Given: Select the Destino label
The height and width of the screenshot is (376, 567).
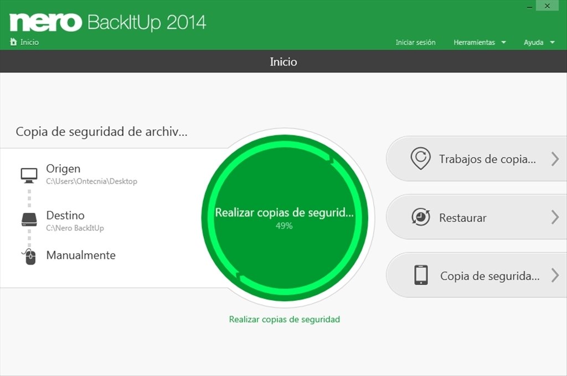Looking at the screenshot, I should click(x=65, y=215).
